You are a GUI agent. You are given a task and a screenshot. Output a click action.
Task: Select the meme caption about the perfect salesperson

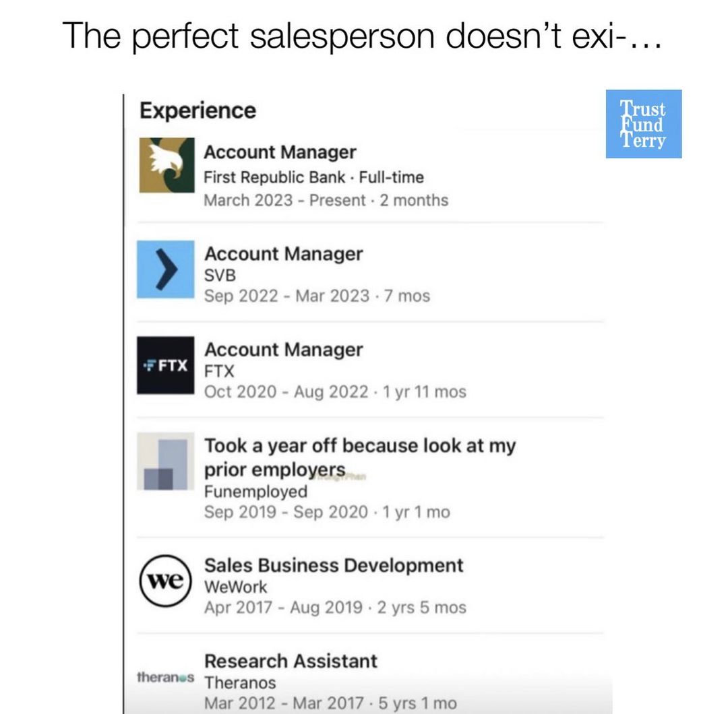tap(362, 36)
